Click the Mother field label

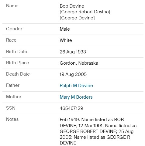pos(14,97)
